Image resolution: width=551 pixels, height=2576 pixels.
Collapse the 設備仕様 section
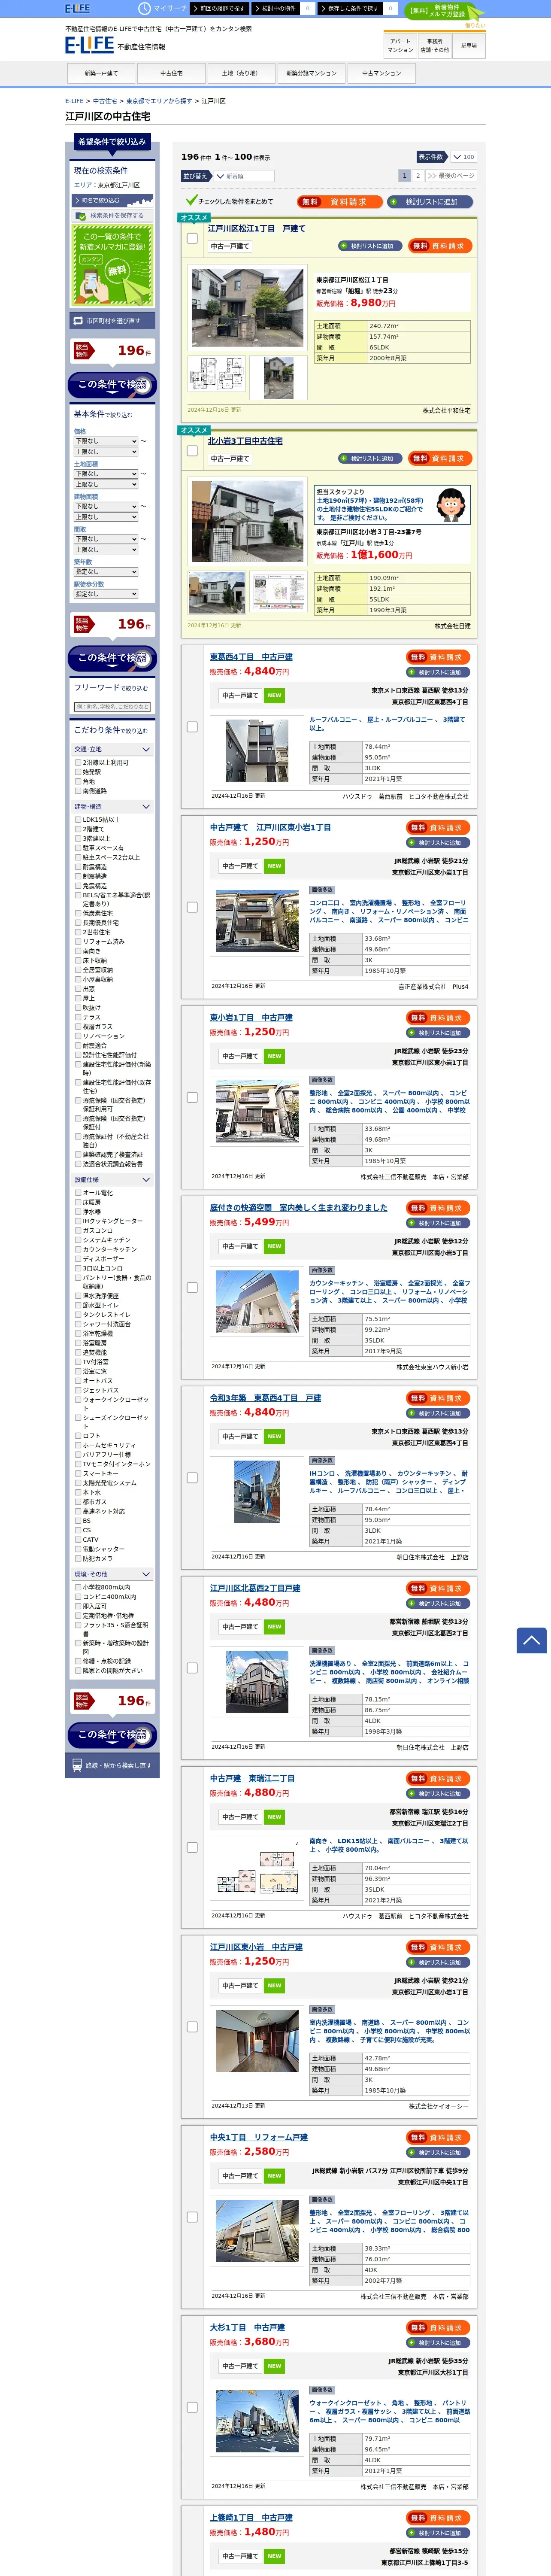pyautogui.click(x=112, y=1180)
